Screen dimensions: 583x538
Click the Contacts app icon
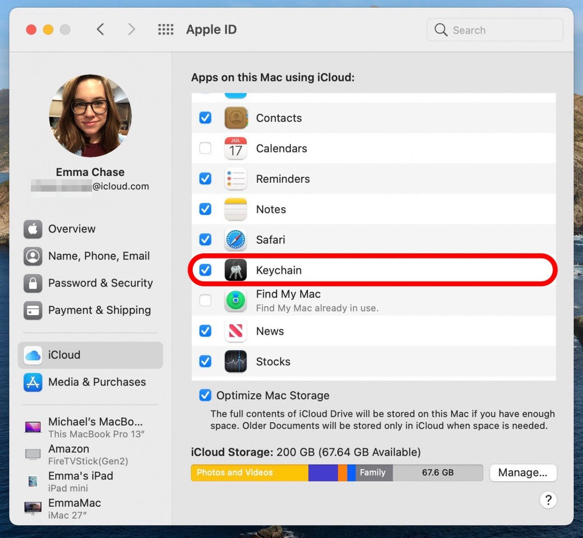tap(235, 118)
